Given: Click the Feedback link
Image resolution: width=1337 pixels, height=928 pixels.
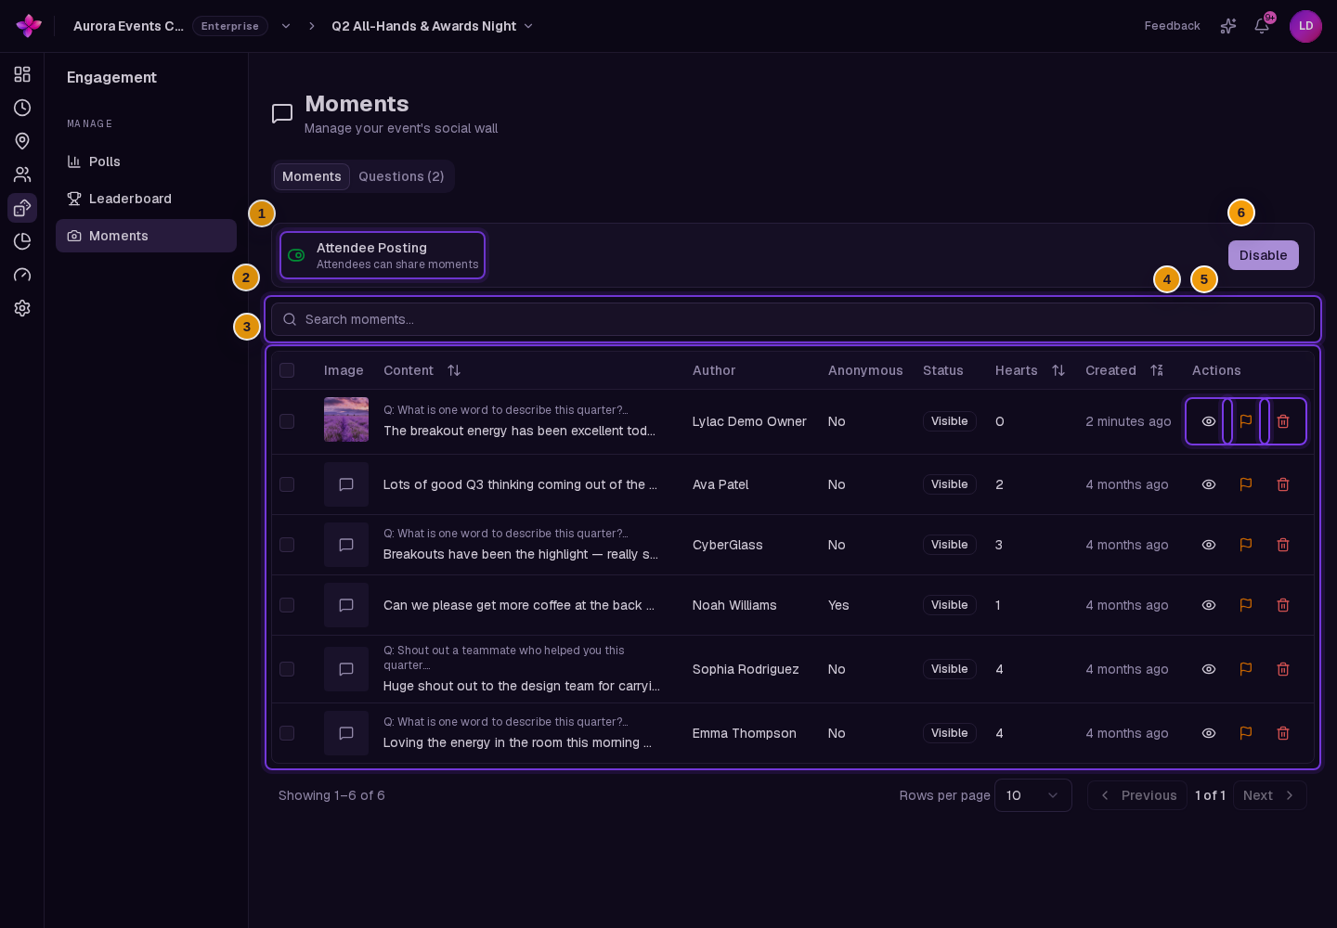Looking at the screenshot, I should point(1172,26).
